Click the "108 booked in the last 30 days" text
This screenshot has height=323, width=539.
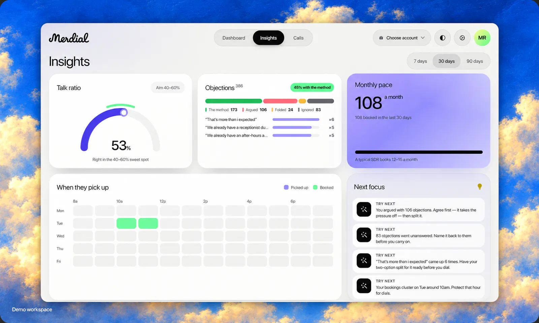(x=383, y=117)
